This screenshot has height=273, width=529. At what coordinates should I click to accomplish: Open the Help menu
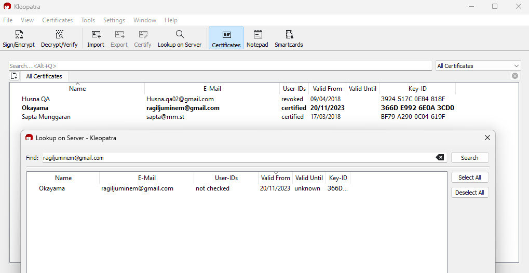[x=171, y=20]
